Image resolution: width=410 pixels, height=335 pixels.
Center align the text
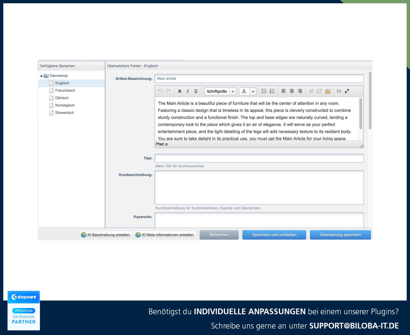292,91
